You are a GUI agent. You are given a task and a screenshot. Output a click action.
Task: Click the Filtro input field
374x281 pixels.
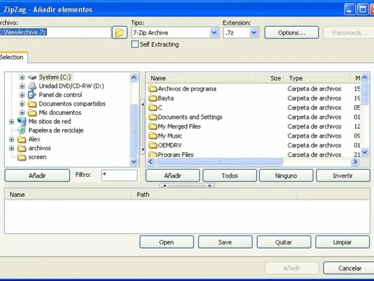(x=119, y=176)
